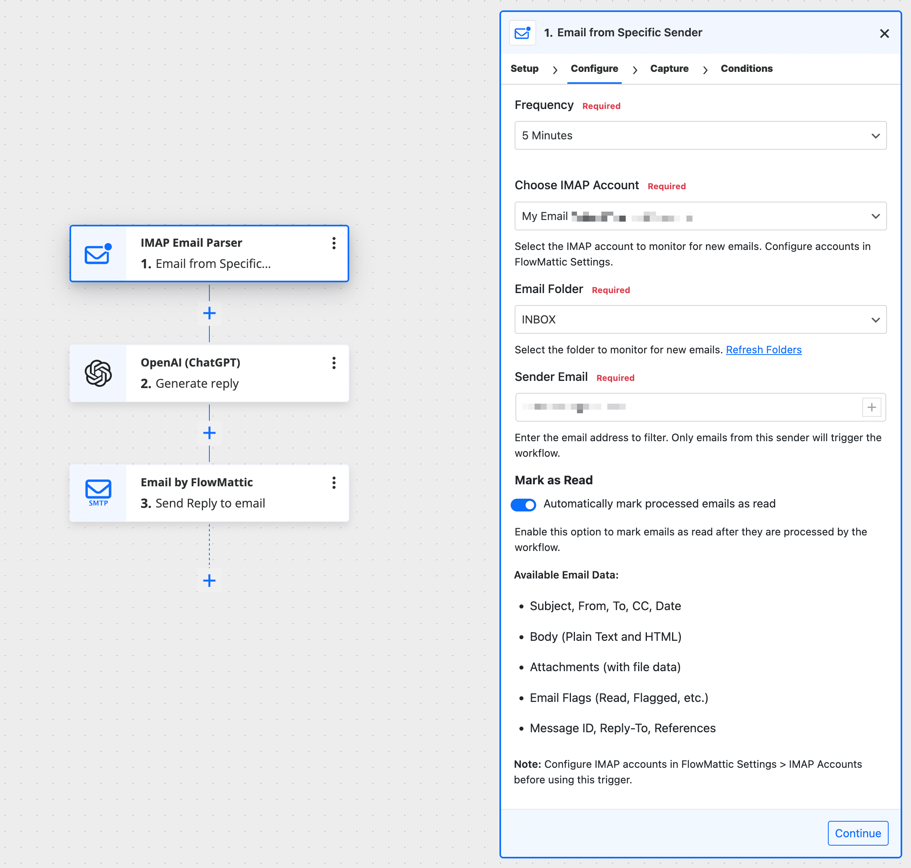Open the three-dot menu on IMAP Email Parser step
The height and width of the screenshot is (868, 911).
[334, 244]
